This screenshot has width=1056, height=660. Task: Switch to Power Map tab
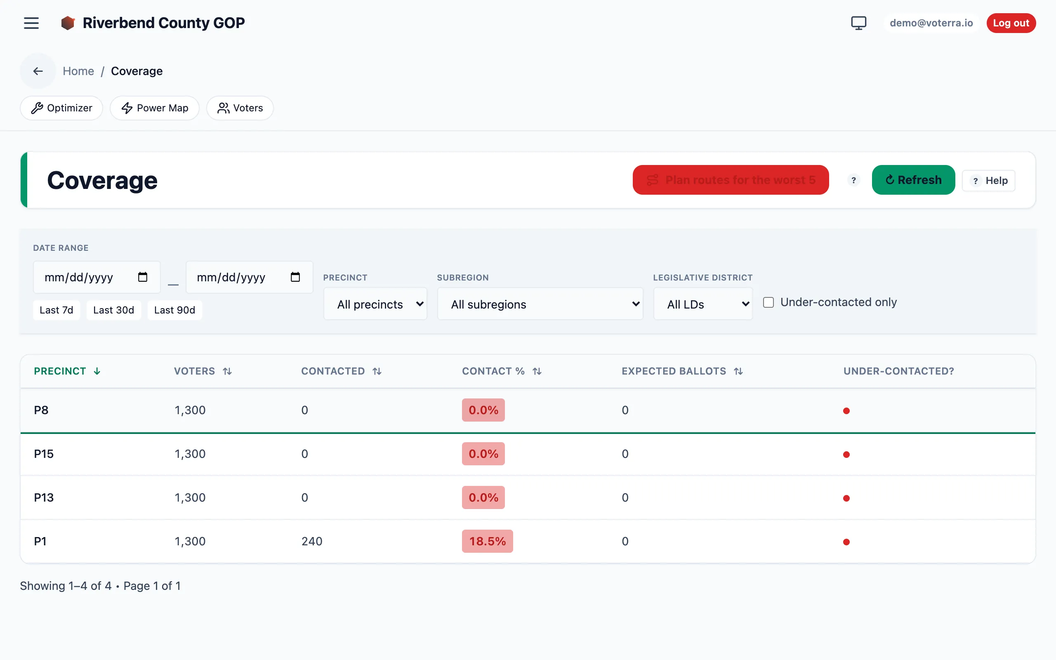click(x=154, y=108)
